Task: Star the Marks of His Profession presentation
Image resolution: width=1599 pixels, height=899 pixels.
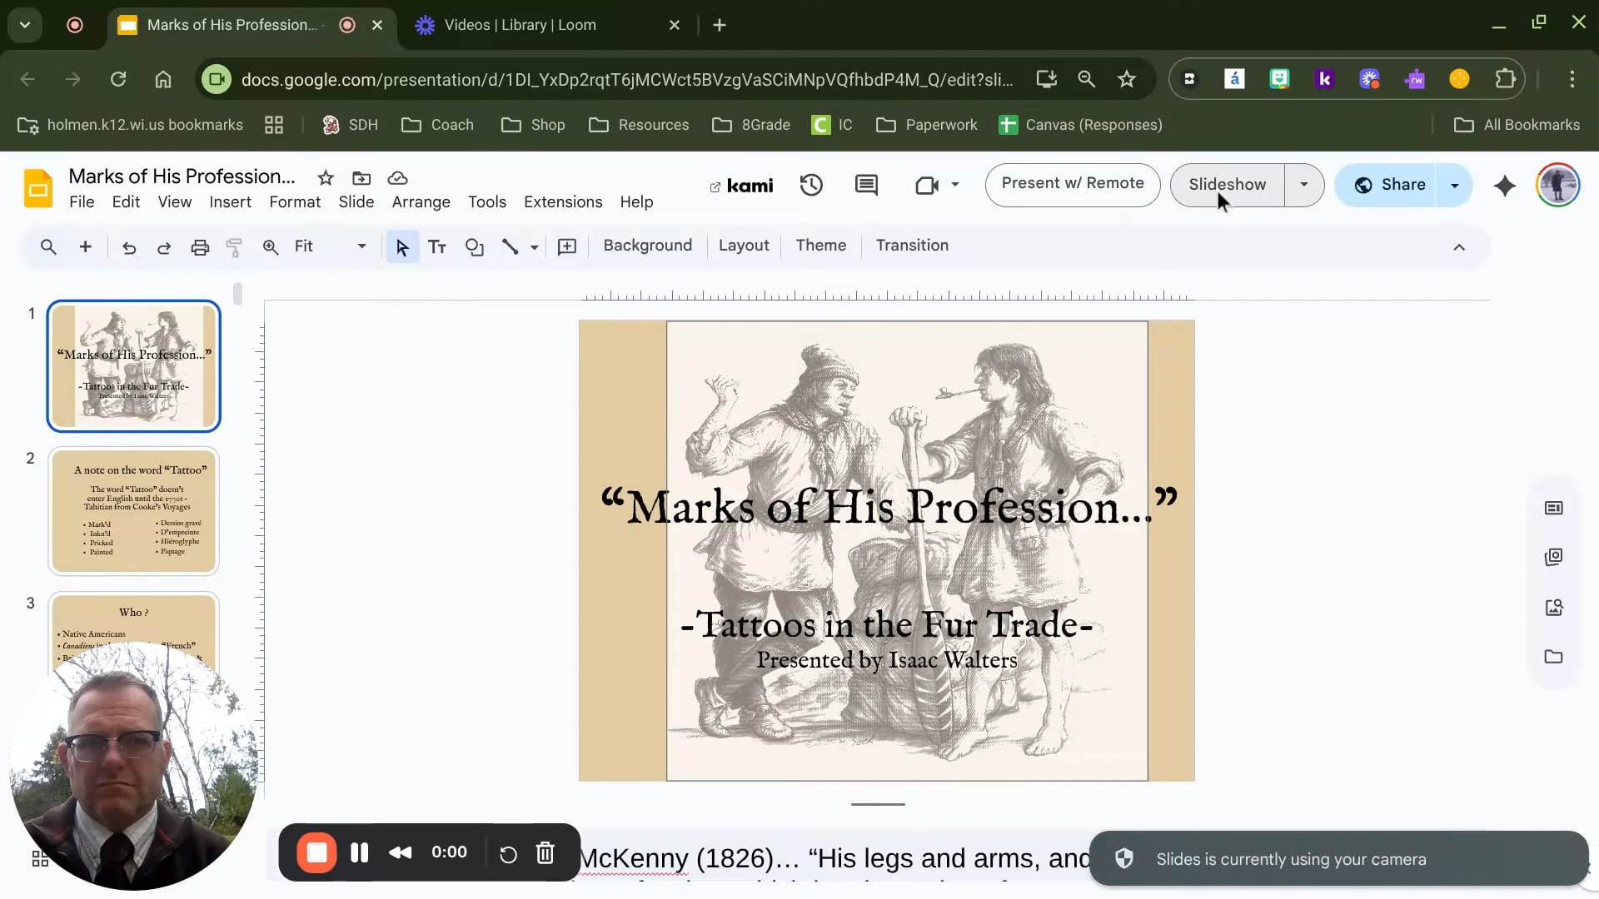Action: 326,178
